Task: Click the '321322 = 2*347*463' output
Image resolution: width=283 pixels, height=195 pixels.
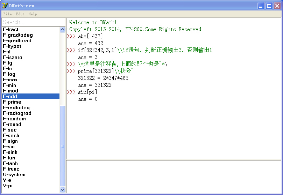Action: click(x=103, y=78)
